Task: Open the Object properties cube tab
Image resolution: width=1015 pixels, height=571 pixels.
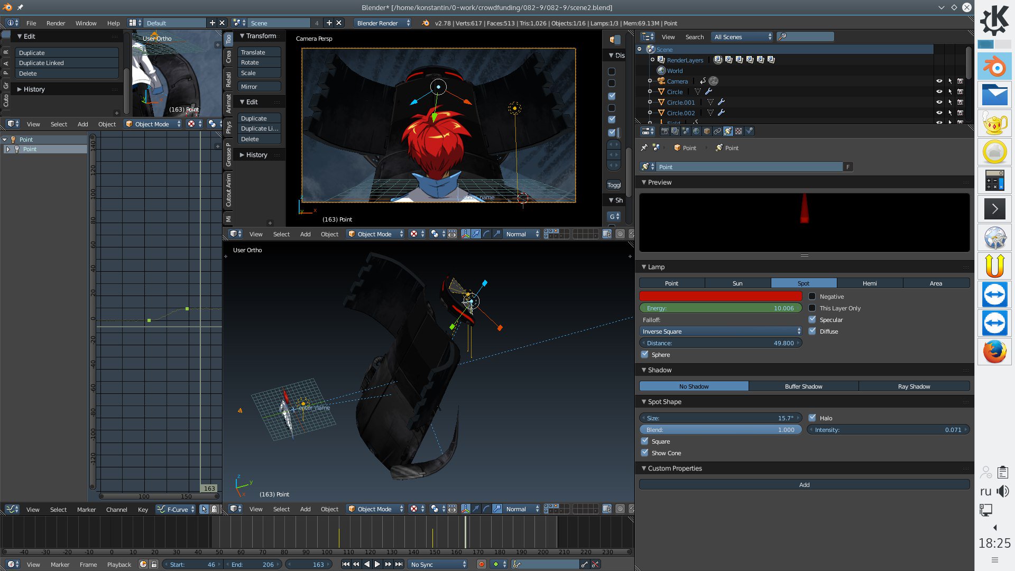Action: [x=707, y=131]
